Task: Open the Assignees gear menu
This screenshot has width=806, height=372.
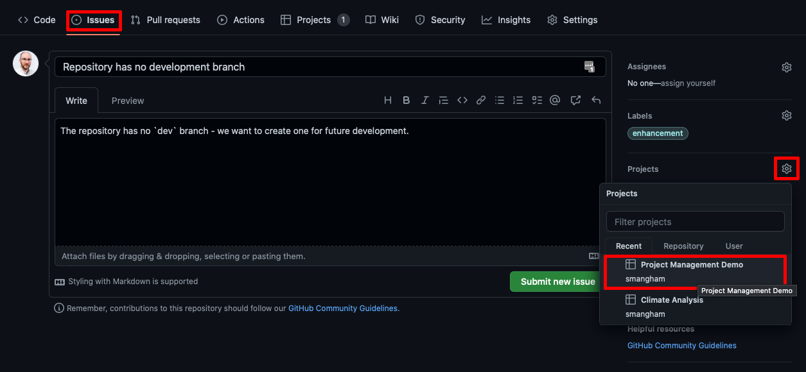Action: [x=786, y=67]
